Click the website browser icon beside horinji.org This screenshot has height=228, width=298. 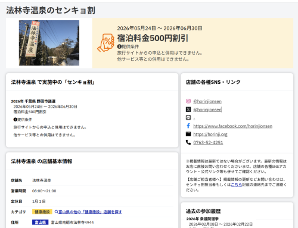pos(188,134)
